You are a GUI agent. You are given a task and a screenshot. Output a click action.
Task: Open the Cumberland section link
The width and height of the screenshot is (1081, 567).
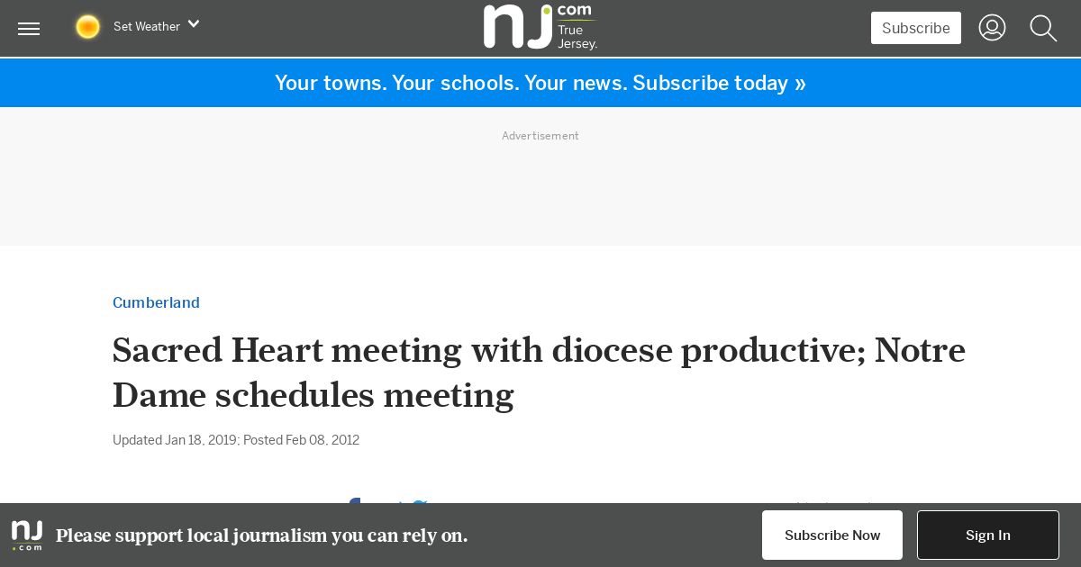pyautogui.click(x=156, y=302)
